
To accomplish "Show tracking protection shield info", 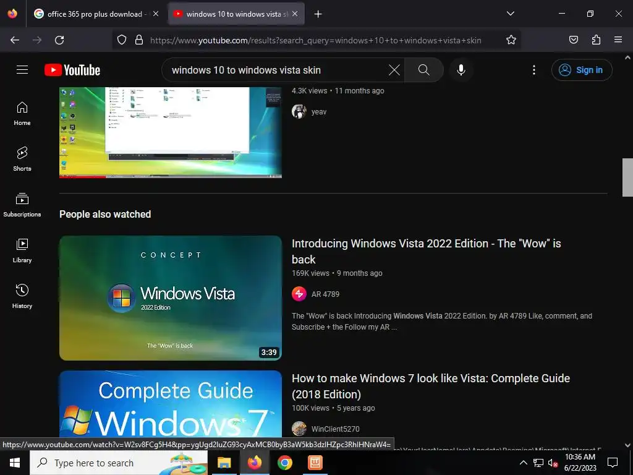I will (x=122, y=40).
